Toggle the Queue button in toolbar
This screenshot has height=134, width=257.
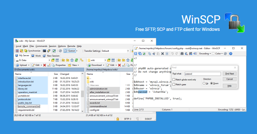(70, 51)
